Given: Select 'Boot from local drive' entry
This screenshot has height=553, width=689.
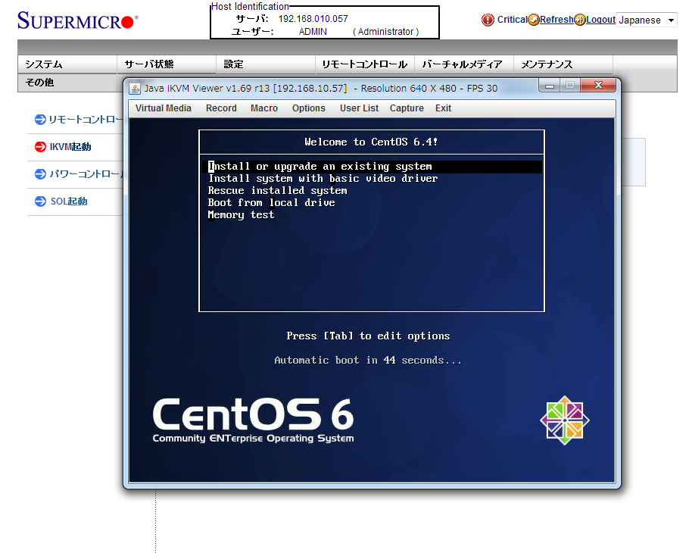Looking at the screenshot, I should pos(271,203).
